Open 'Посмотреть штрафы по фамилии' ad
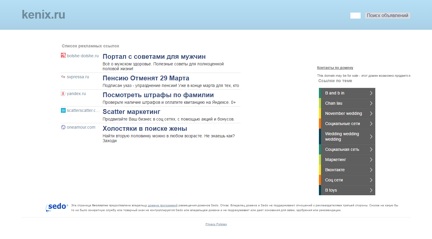 [158, 95]
